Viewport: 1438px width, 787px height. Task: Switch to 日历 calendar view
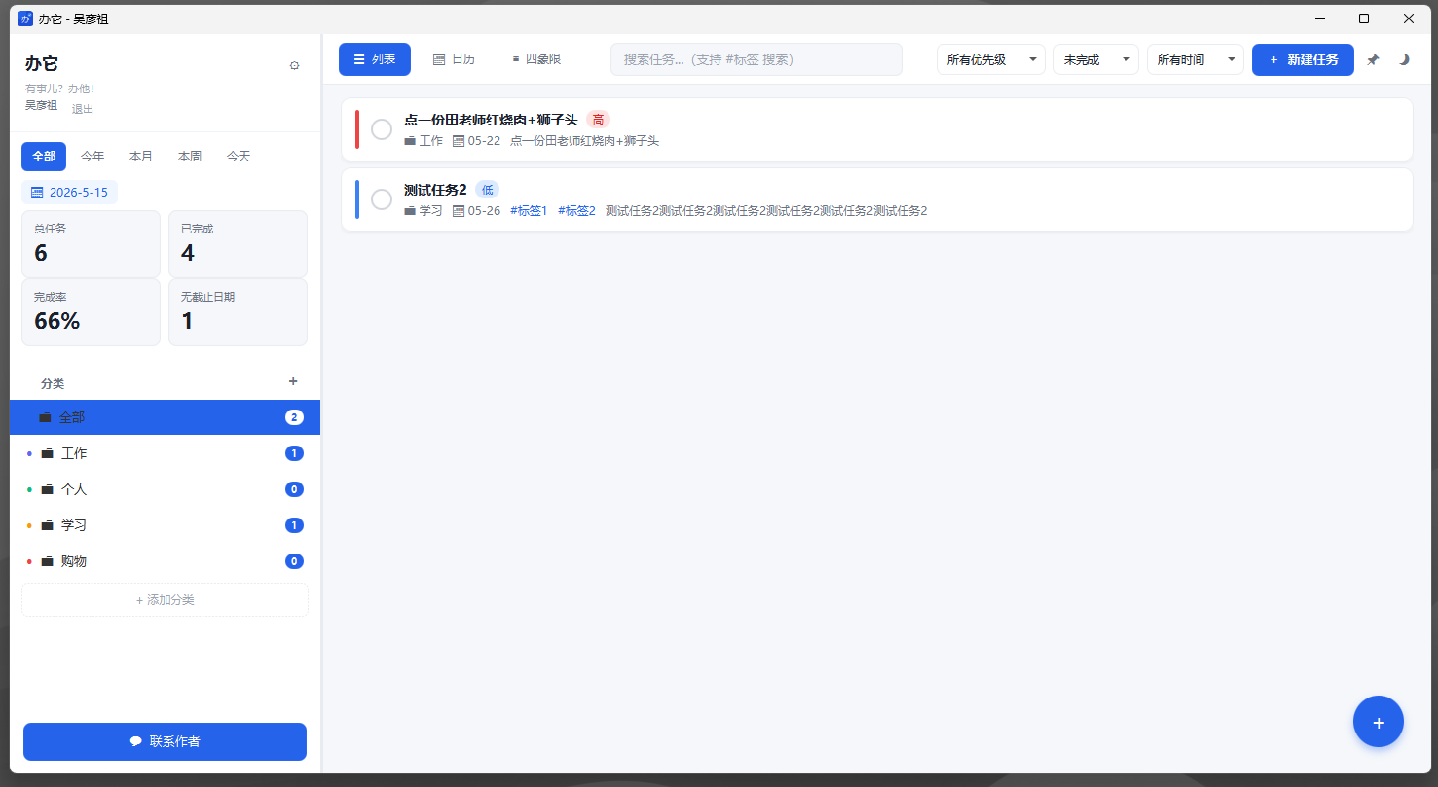point(455,59)
